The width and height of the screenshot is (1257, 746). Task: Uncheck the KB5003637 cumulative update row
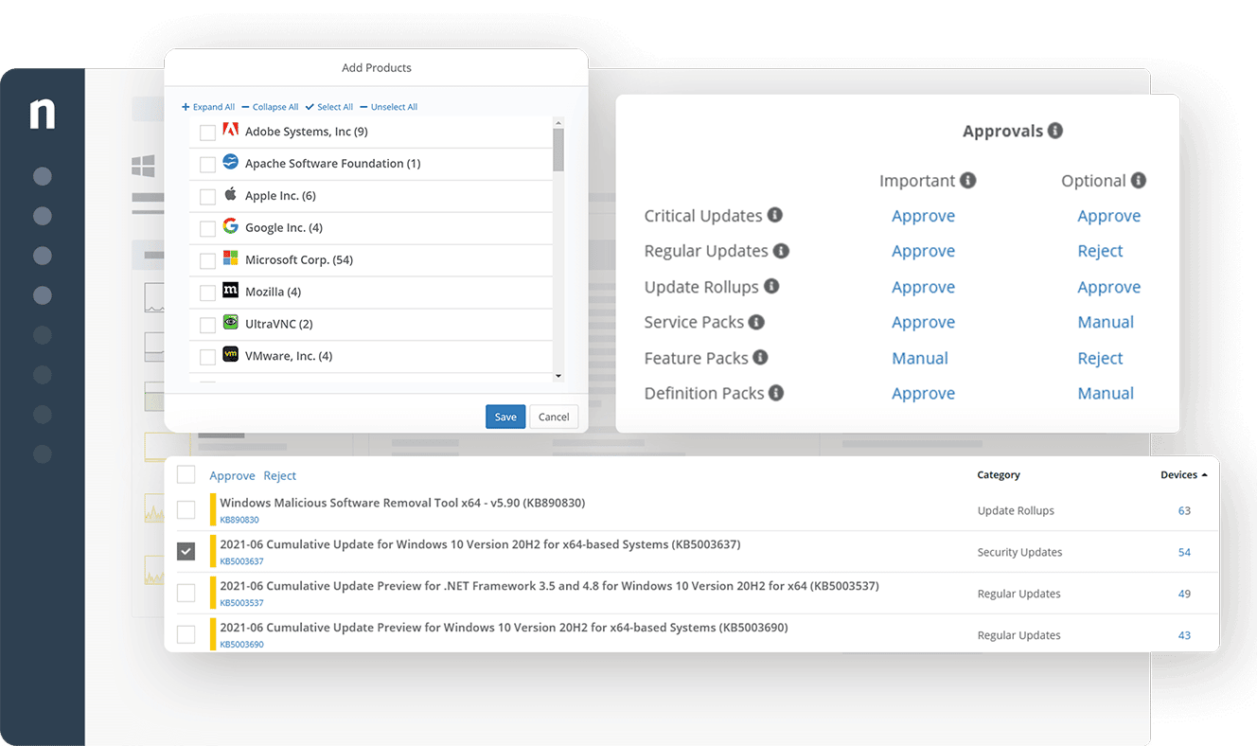[x=186, y=551]
